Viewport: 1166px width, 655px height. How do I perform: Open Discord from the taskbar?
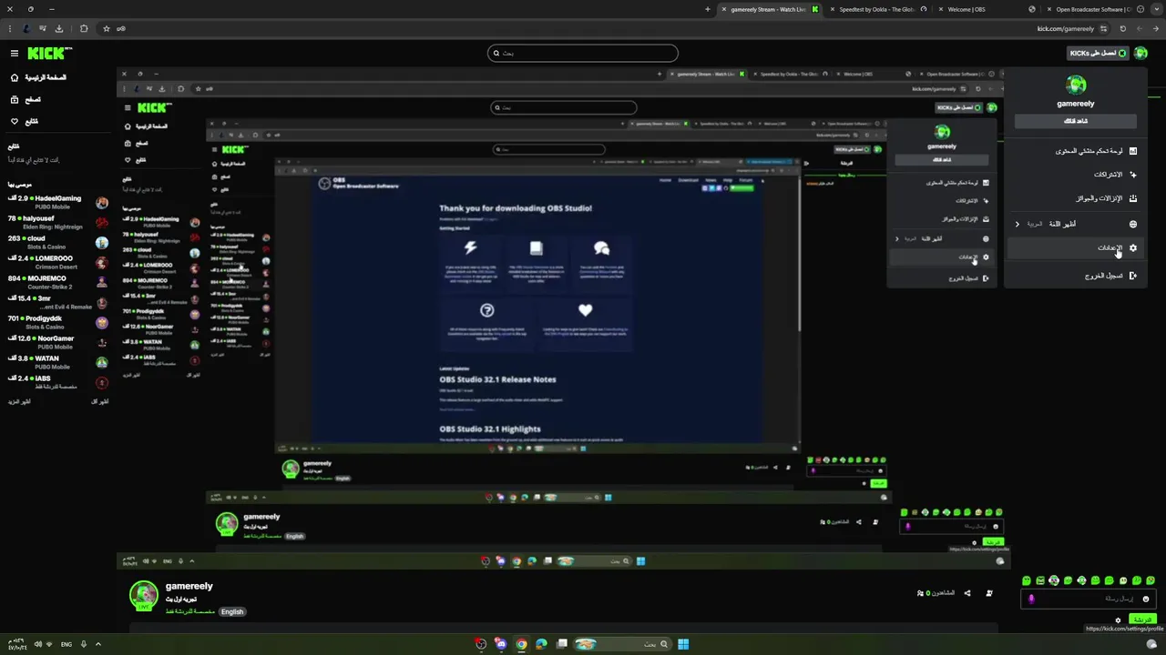(x=501, y=644)
